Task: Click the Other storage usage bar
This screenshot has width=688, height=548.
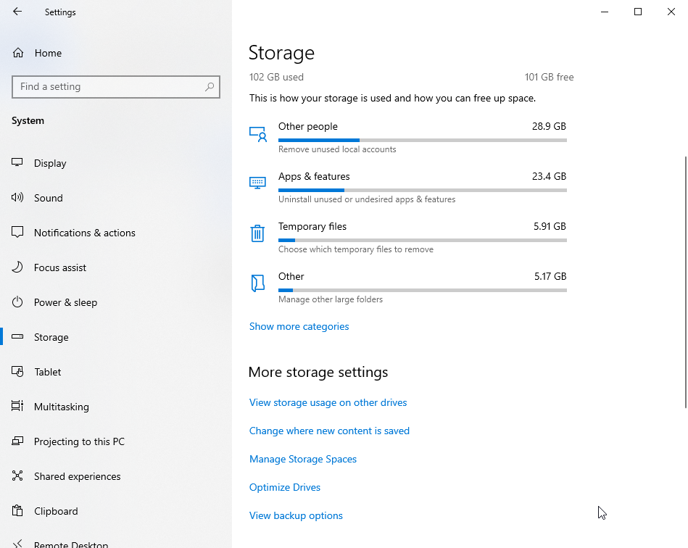Action: click(423, 291)
